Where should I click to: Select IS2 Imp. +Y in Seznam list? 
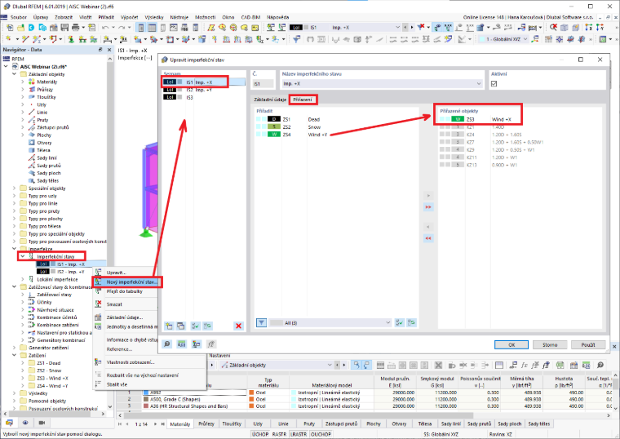204,90
